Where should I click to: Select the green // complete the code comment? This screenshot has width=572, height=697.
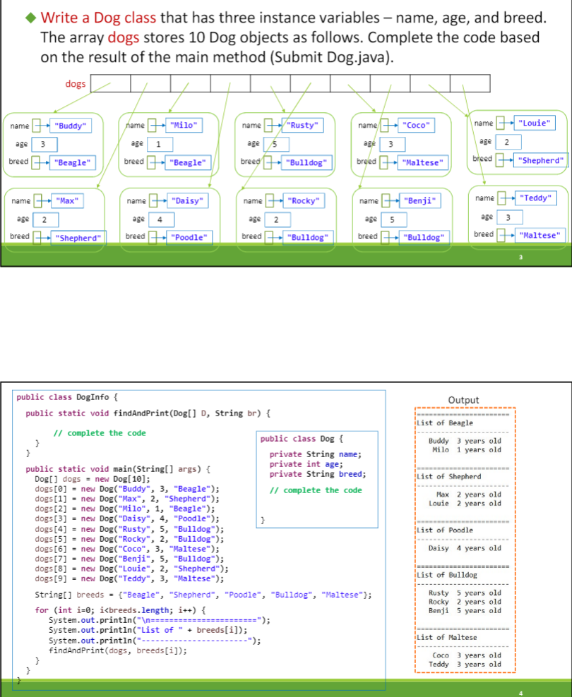[x=100, y=432]
